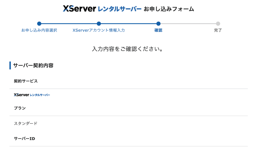Viewport: 262px width, 167px height.
Task: Click the blue progress line between first two steps
Action: [69, 24]
